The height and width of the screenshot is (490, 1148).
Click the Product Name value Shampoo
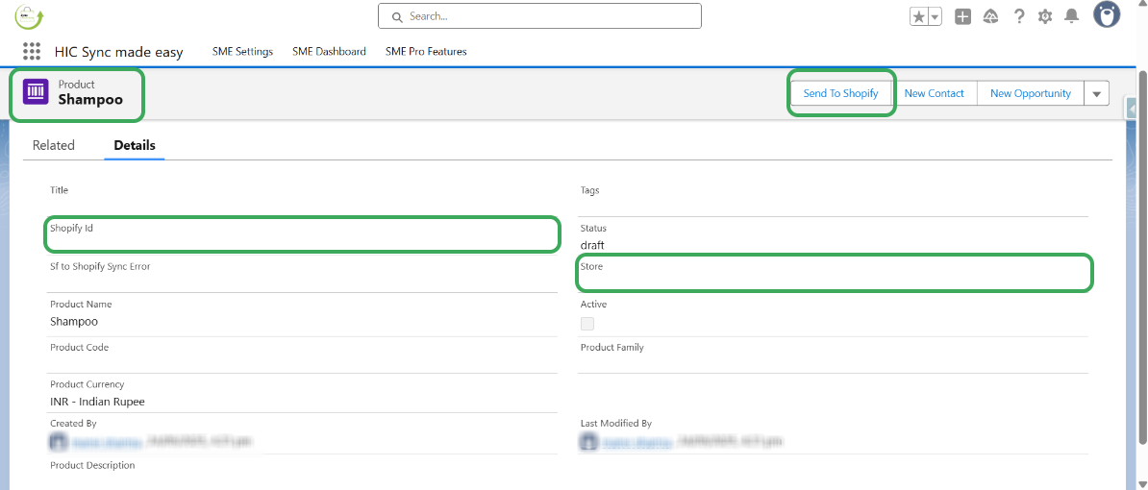click(74, 321)
